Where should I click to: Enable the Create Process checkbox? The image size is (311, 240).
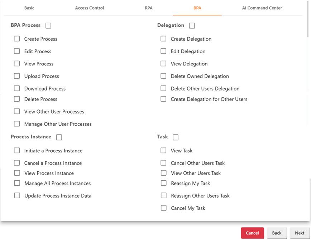coord(17,39)
